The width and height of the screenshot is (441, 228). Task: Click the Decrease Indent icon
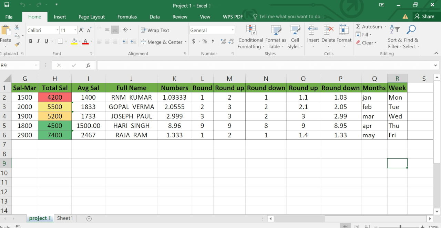pos(125,42)
